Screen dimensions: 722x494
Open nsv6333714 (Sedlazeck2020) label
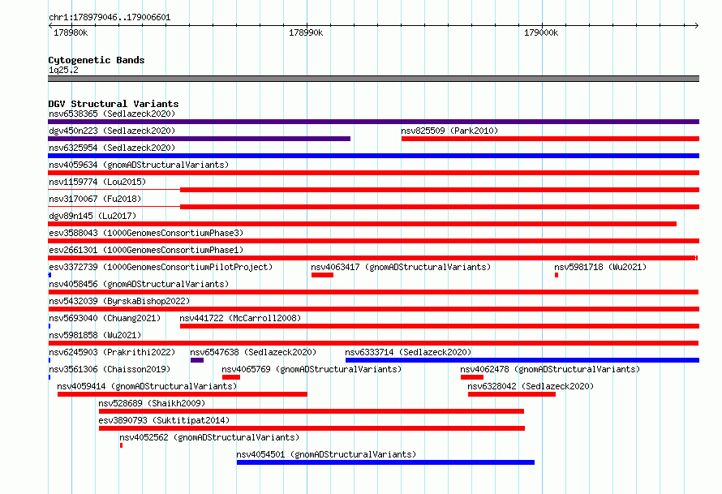coord(408,352)
